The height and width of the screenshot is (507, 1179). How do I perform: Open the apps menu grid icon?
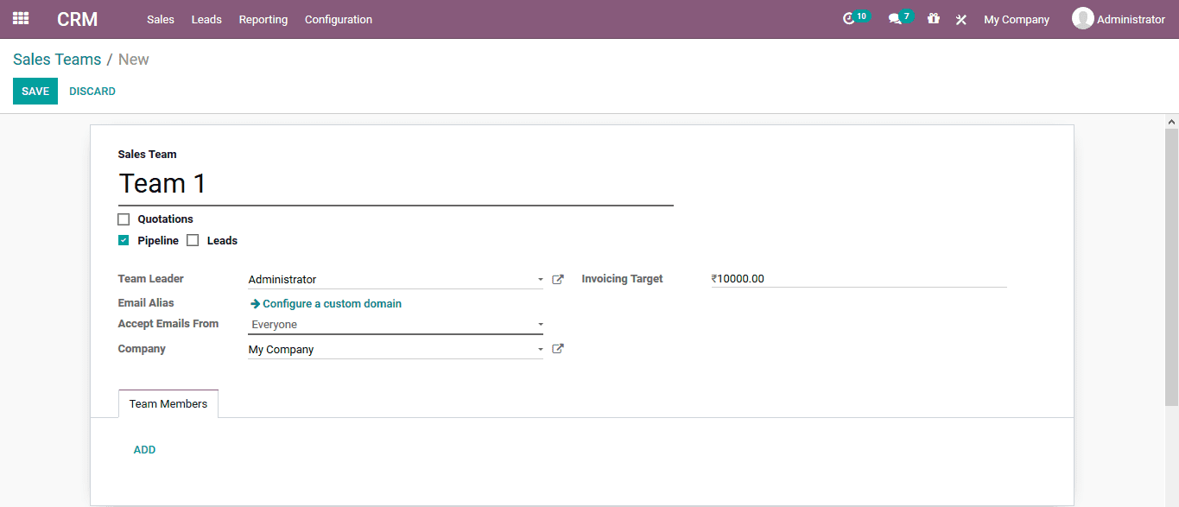click(x=20, y=18)
